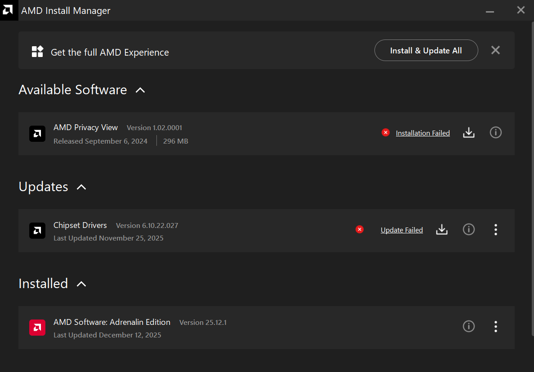This screenshot has width=534, height=372.
Task: Minimize the AMD Install Manager window
Action: click(490, 11)
